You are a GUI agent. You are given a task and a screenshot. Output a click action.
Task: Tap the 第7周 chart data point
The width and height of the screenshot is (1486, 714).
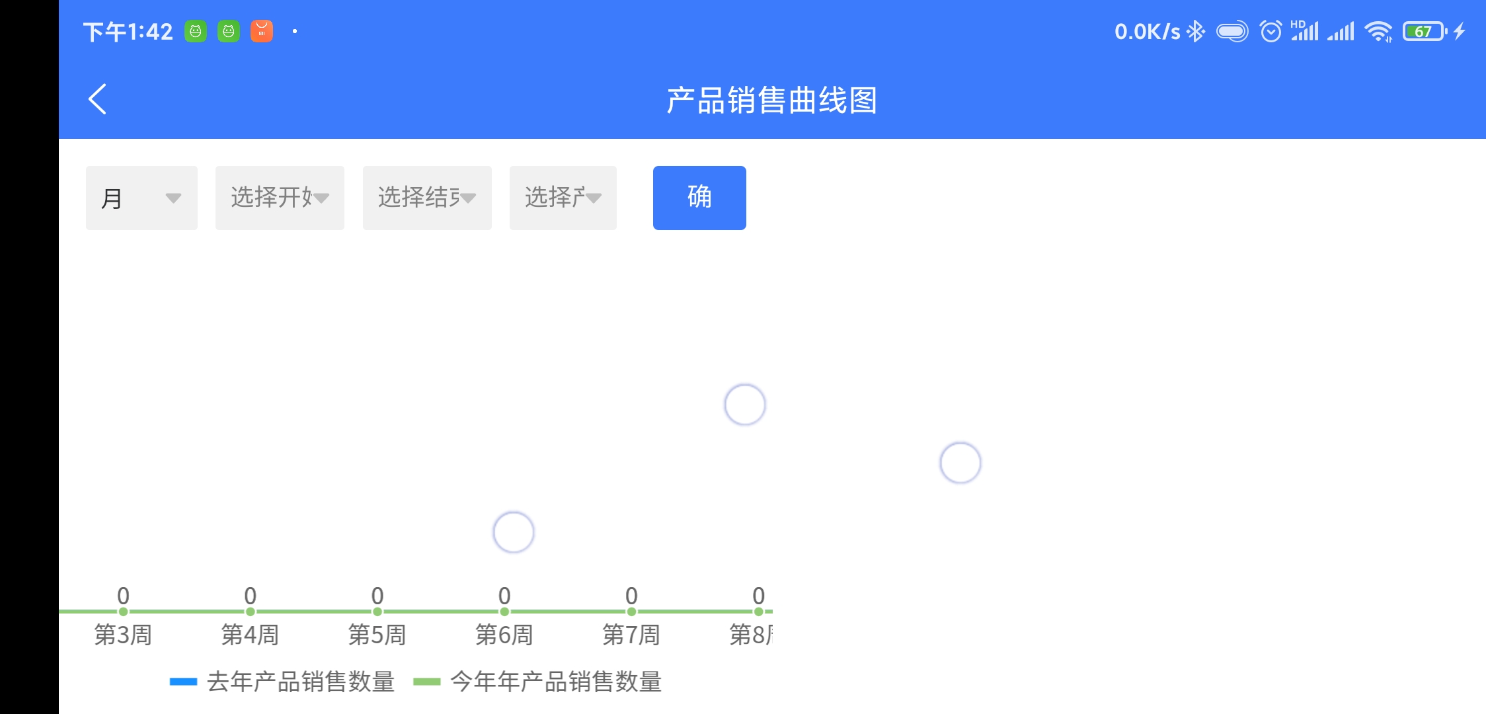click(x=631, y=612)
